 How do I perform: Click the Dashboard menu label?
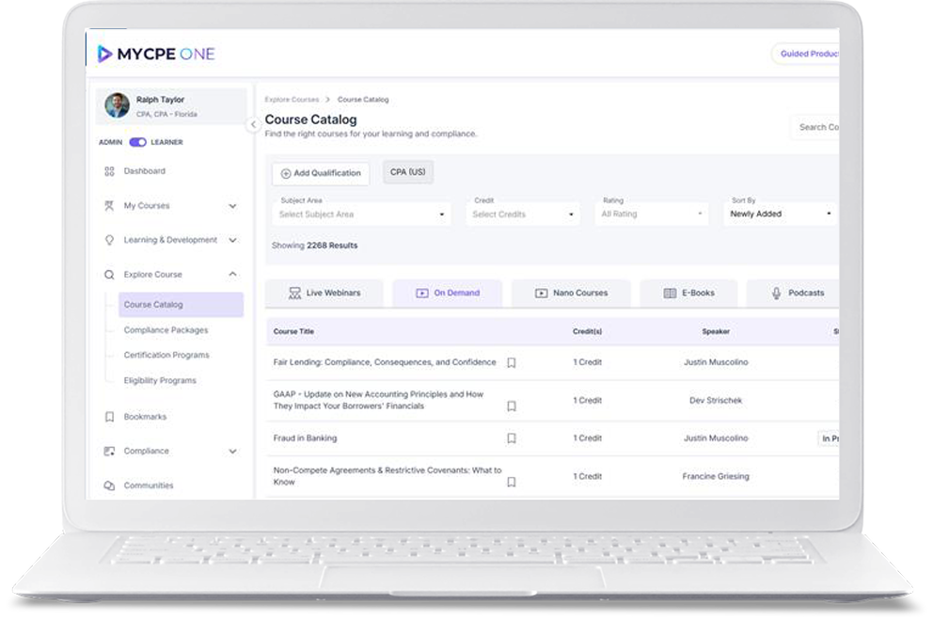point(145,171)
